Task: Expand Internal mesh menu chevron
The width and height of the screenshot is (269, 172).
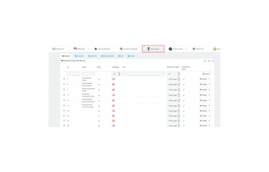Action: point(186,49)
